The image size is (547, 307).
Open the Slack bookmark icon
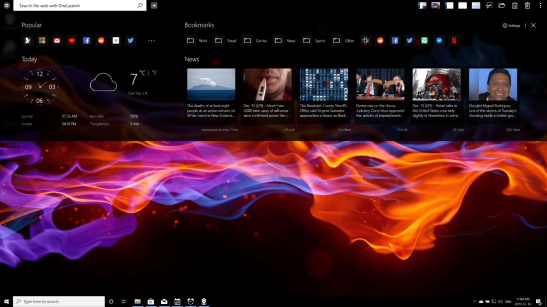tap(365, 41)
